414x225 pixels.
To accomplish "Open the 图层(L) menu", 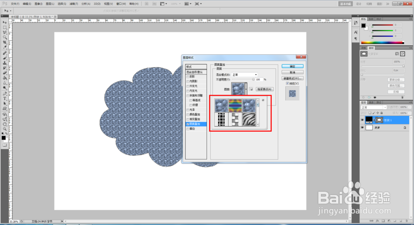I will click(50, 4).
